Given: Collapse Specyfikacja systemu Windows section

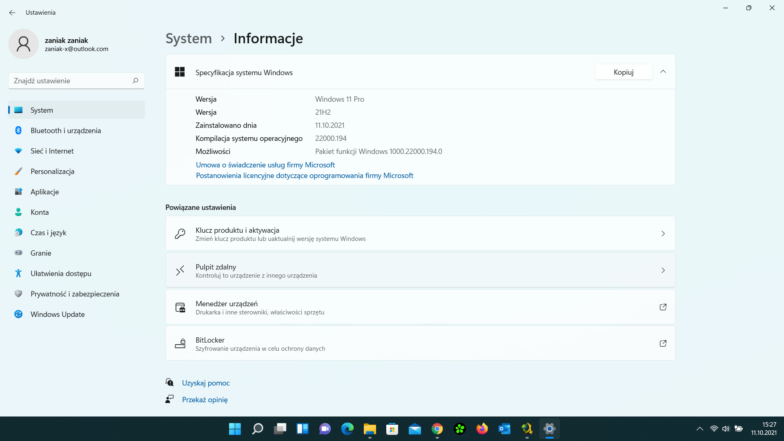Looking at the screenshot, I should pyautogui.click(x=663, y=72).
